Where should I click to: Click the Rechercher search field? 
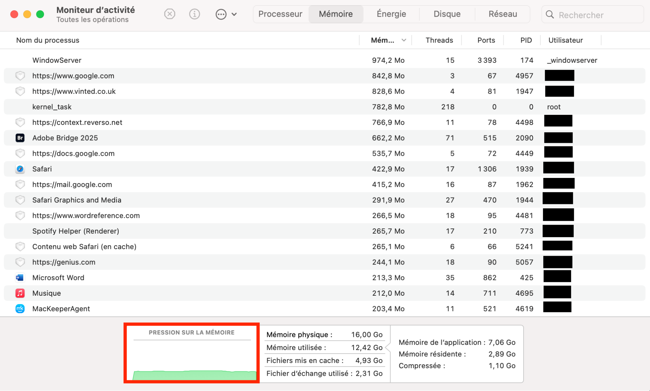click(597, 15)
